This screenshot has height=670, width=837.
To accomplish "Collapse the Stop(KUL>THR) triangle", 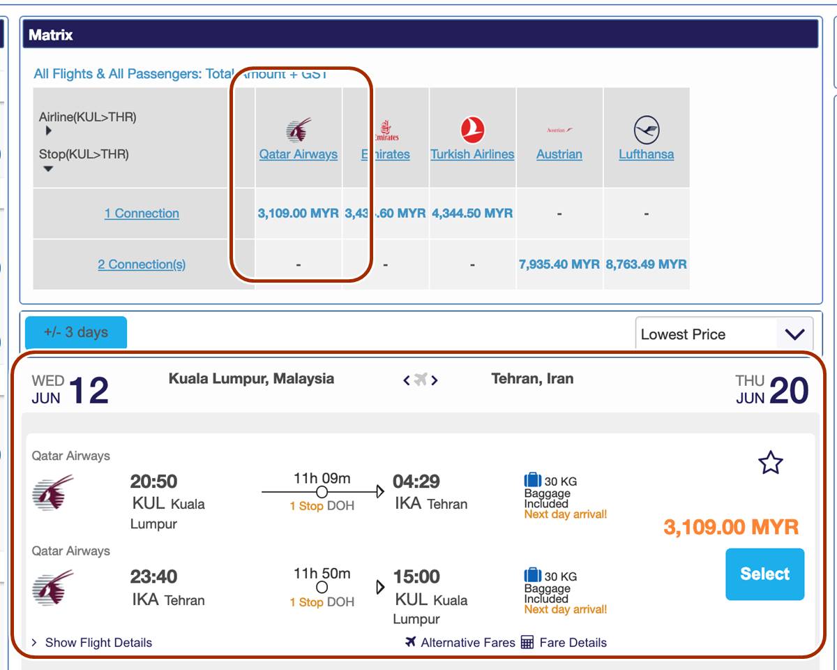I will click(48, 168).
